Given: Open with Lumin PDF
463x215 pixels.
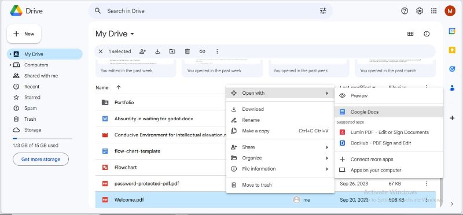Looking at the screenshot, I should tap(388, 132).
